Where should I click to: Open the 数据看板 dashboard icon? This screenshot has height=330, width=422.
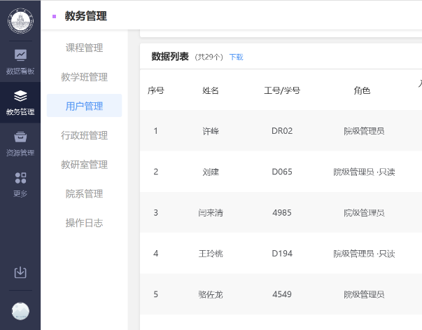tap(20, 55)
